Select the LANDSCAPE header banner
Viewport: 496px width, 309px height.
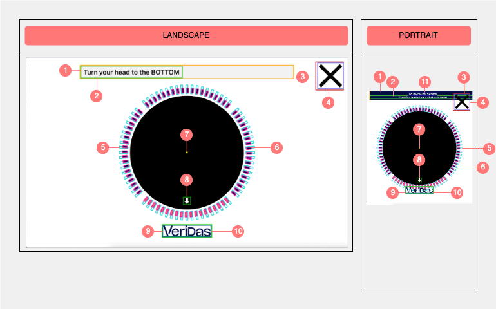click(186, 35)
